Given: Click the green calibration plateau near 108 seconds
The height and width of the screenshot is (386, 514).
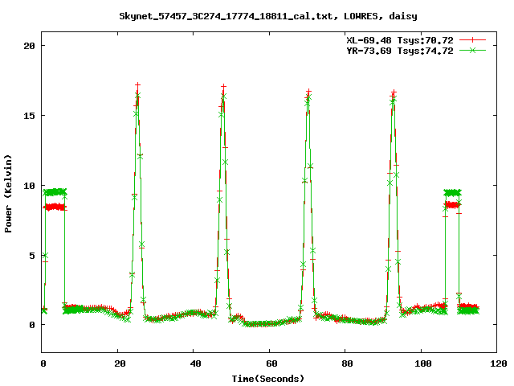Looking at the screenshot, I should click(452, 193).
